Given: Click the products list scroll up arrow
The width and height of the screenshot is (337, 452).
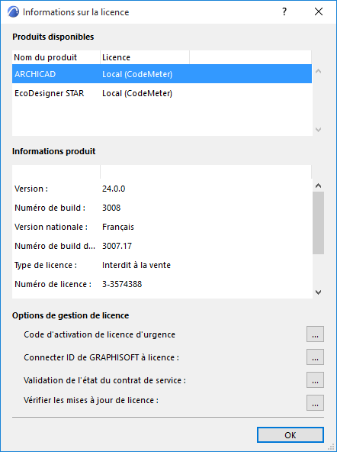Looking at the screenshot, I should (318, 71).
